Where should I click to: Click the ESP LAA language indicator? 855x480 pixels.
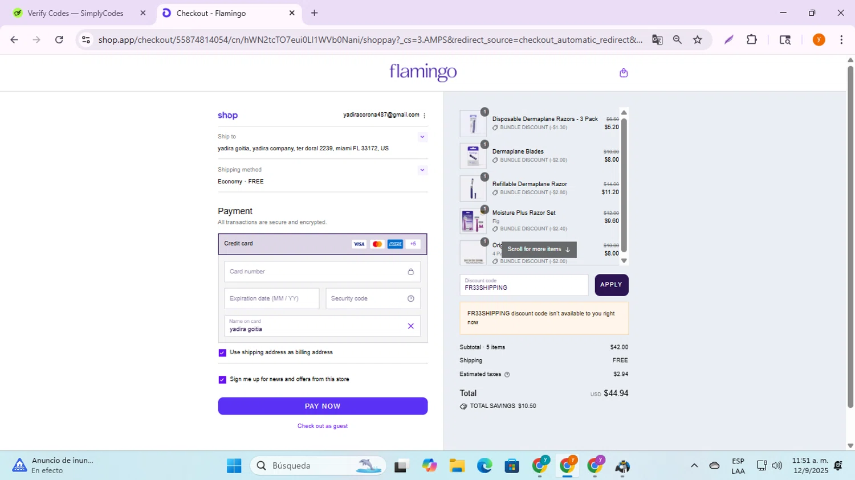(738, 466)
